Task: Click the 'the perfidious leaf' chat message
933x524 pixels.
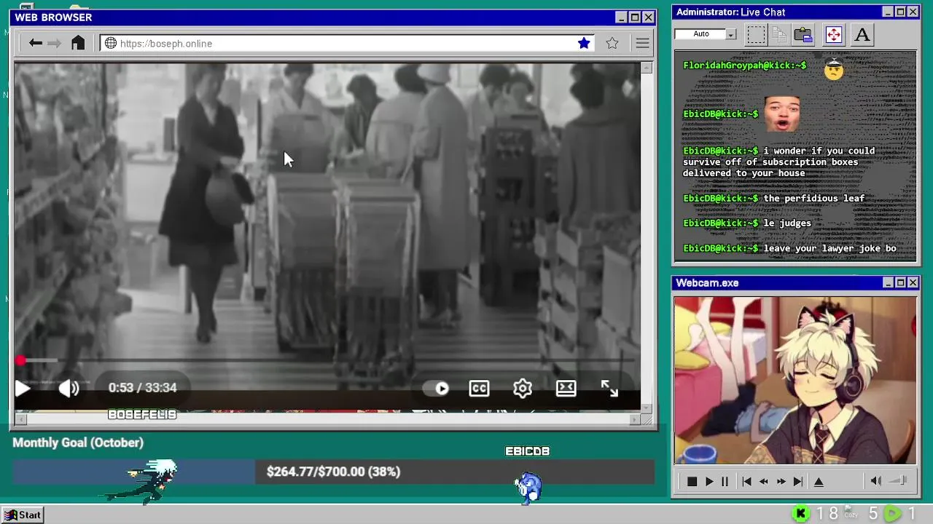Action: pyautogui.click(x=813, y=198)
